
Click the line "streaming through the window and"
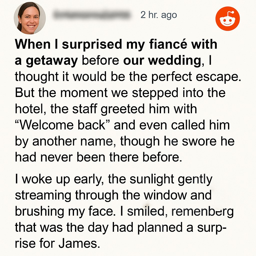(x=113, y=195)
